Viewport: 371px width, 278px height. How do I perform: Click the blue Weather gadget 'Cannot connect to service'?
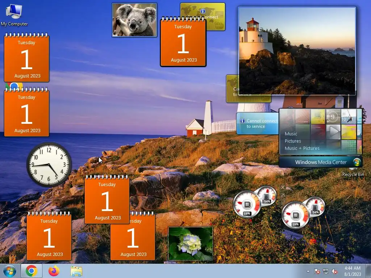tap(258, 123)
